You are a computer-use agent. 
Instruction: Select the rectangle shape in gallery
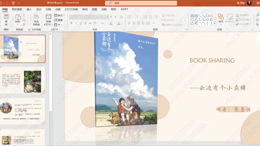[207, 16]
